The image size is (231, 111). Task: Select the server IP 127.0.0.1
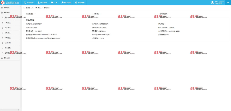coord(102,31)
